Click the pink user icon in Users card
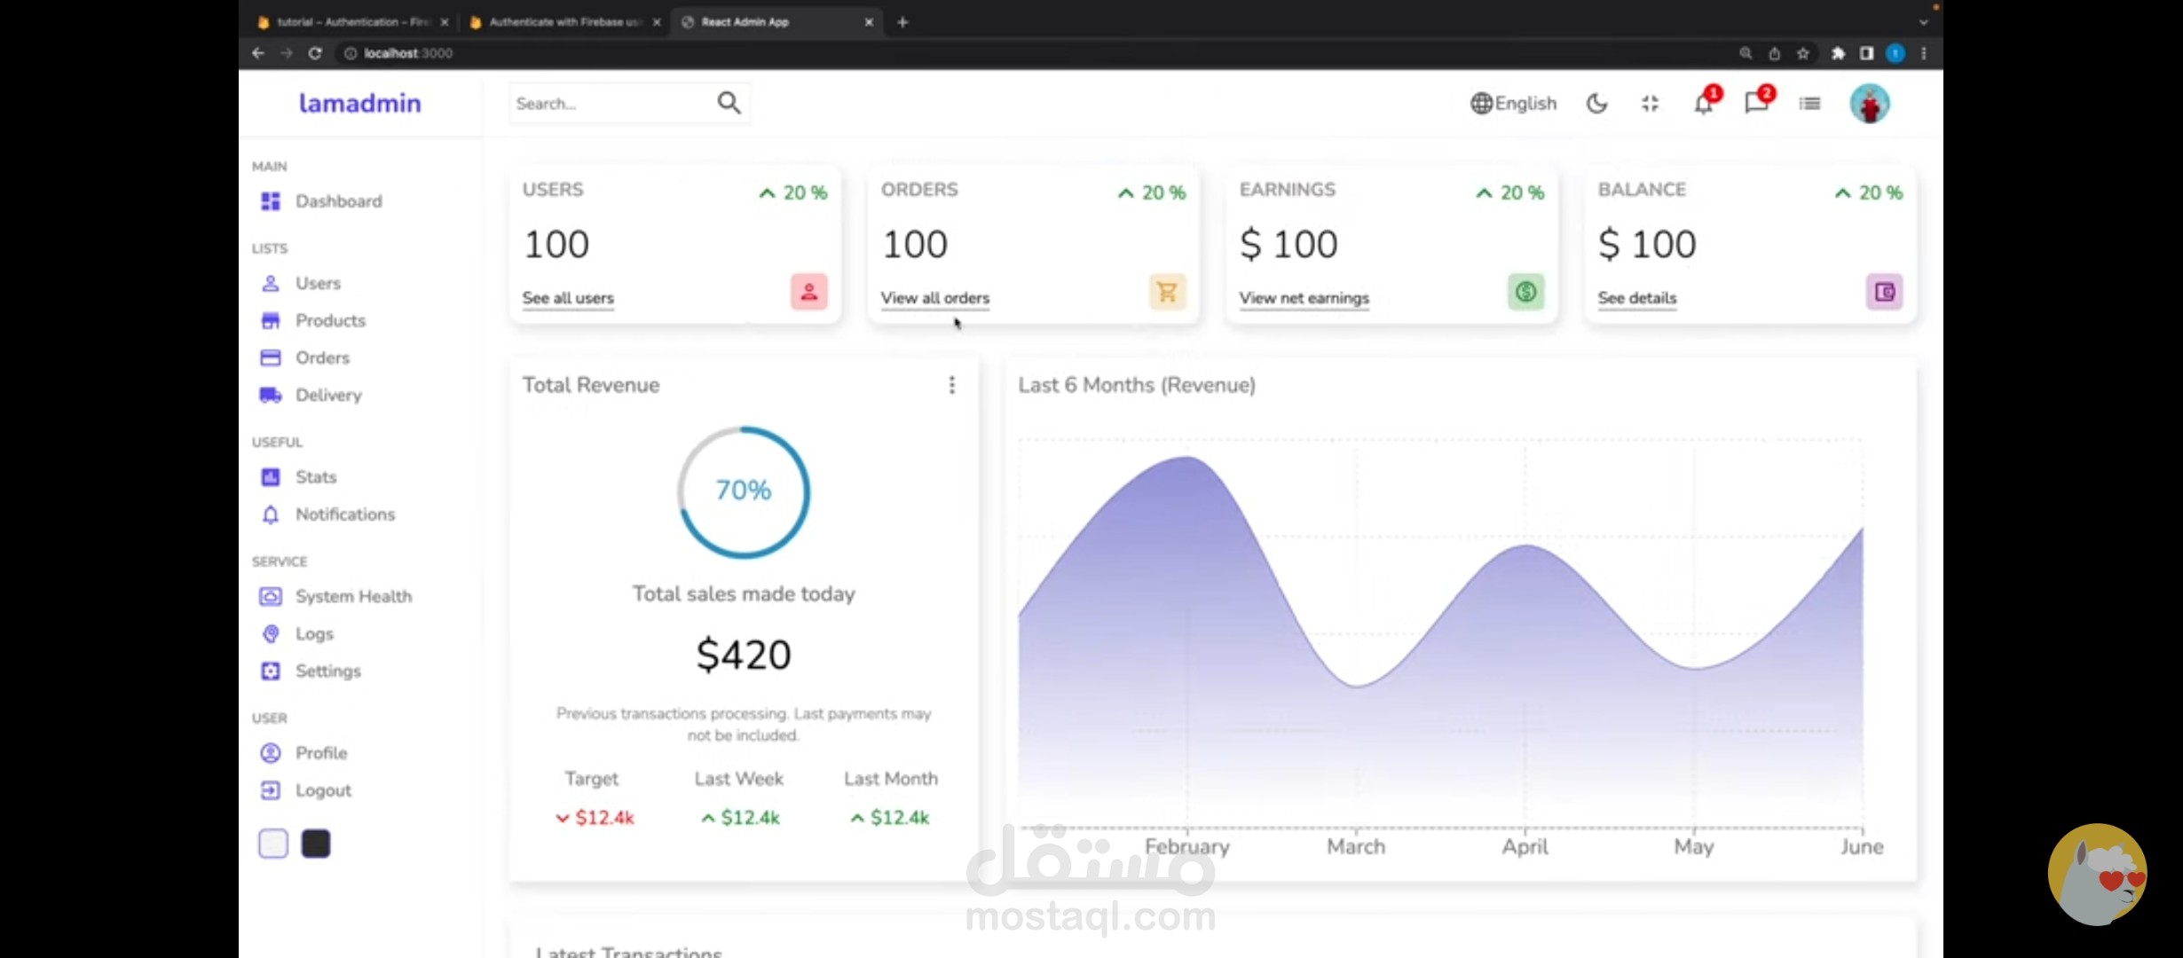 tap(808, 292)
